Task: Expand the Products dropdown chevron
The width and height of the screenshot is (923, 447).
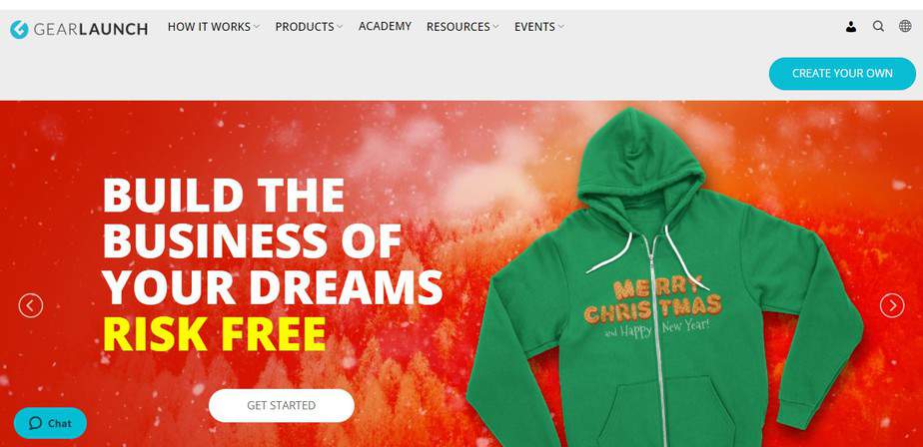Action: (339, 27)
